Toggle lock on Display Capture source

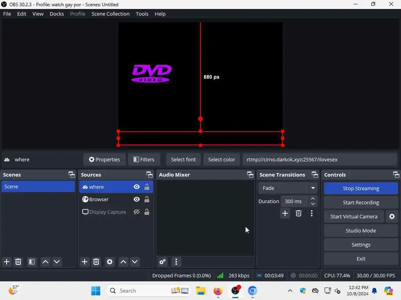(147, 212)
